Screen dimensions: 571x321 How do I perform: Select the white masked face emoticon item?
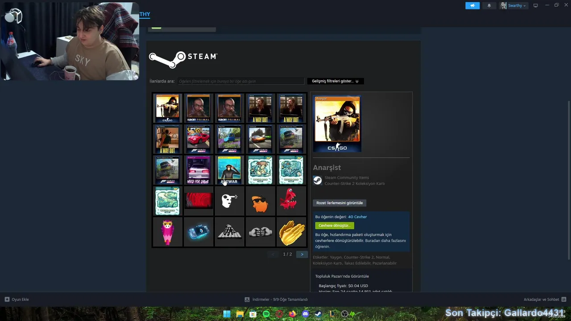coord(229,201)
